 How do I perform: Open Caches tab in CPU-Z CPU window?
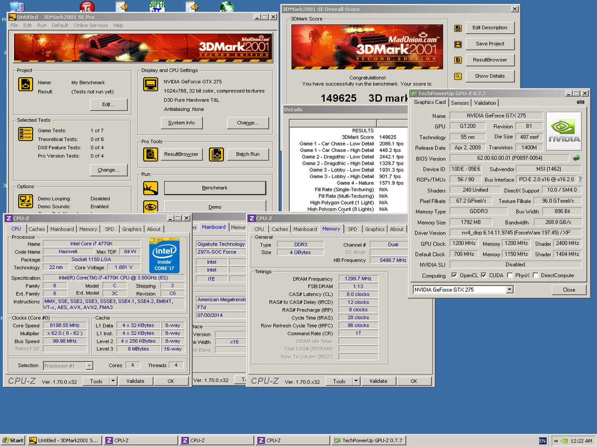click(x=37, y=229)
